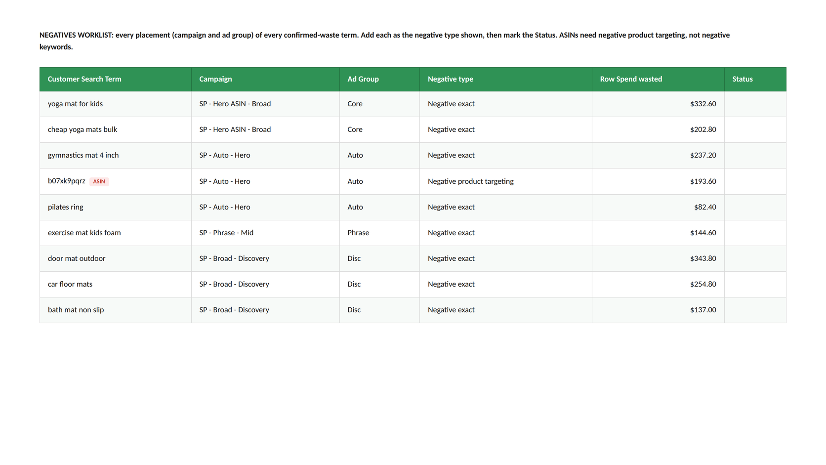Click the Status cell for bath mat non slip
Viewport: 826px width, 465px height.
tap(755, 310)
